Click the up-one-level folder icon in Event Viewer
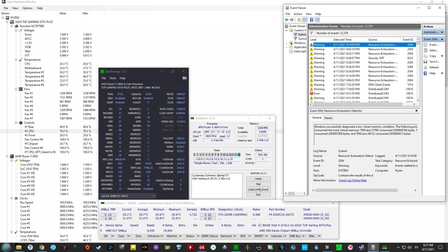 pyautogui.click(x=299, y=20)
